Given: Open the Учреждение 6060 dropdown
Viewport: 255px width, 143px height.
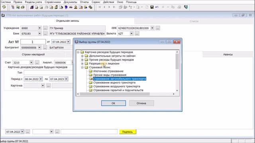Looking at the screenshot, I should tap(39, 28).
